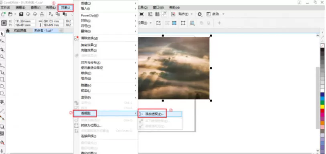Screen dimensions: 326x154
Task: Open the 编辑 Edit menu
Action: coord(20,8)
